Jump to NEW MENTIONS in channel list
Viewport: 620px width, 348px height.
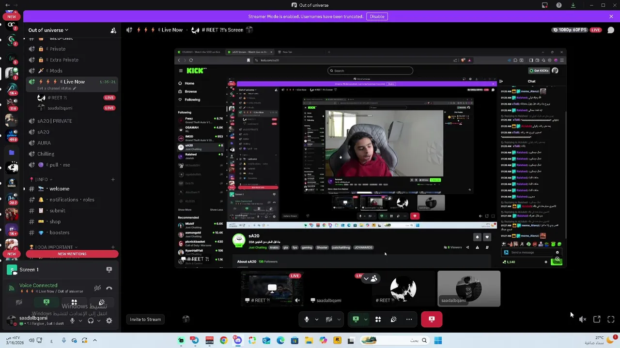click(x=72, y=254)
